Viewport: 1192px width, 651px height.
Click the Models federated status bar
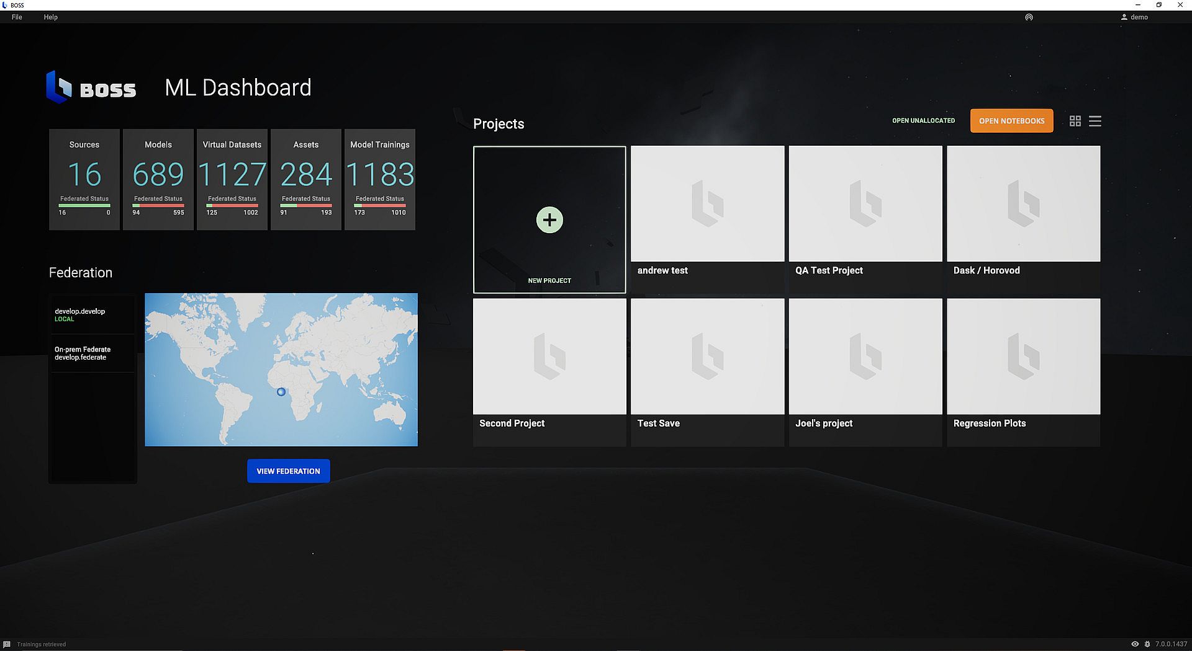pyautogui.click(x=158, y=205)
